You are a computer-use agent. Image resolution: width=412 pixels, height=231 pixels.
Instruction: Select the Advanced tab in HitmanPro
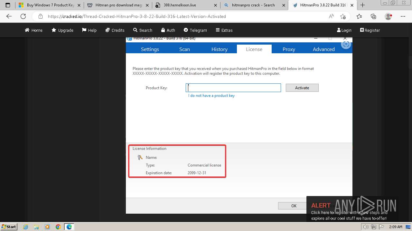coord(324,49)
